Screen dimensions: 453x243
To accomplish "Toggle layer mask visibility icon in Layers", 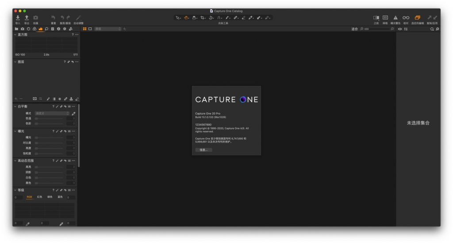I will point(35,99).
